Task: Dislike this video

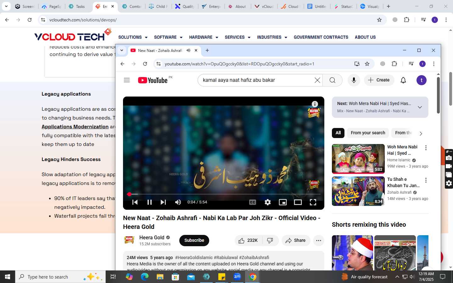Action: click(x=270, y=240)
